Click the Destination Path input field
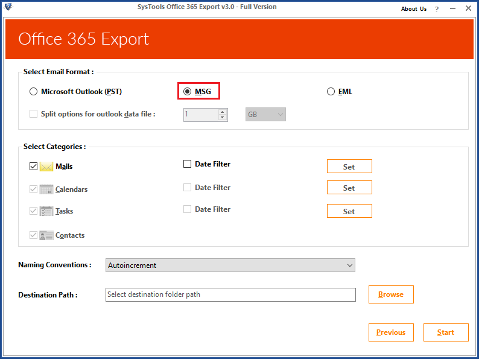The image size is (479, 359). [230, 294]
